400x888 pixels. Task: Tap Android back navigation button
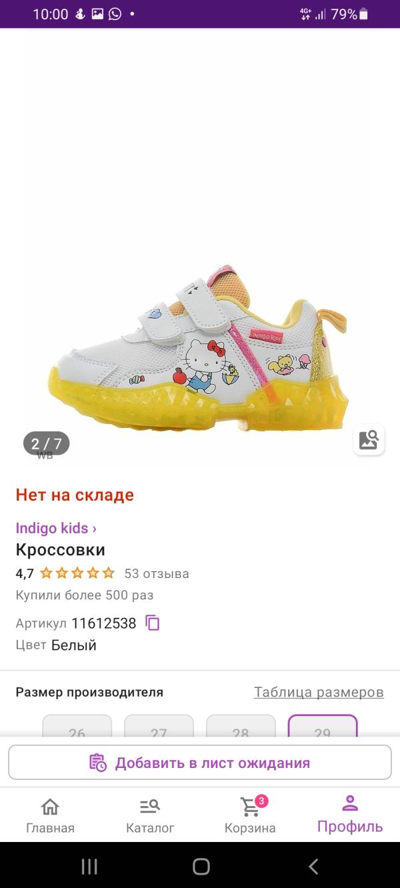point(313,866)
